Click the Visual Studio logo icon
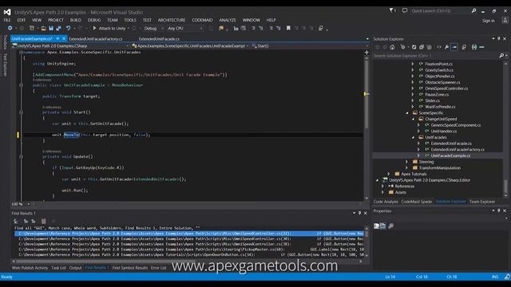The image size is (511, 287). (x=7, y=12)
